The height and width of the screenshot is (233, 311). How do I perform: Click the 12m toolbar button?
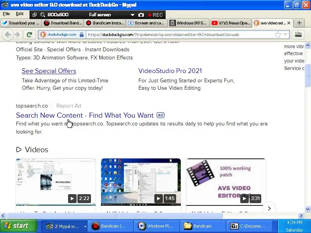[x=298, y=35]
